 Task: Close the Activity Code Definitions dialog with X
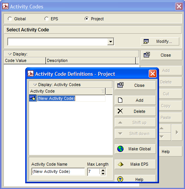153,74
